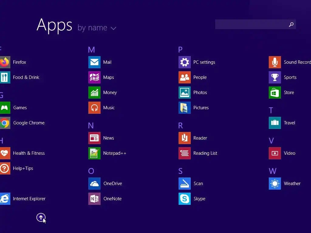
Task: Open the Sports trophy icon
Action: click(x=275, y=77)
